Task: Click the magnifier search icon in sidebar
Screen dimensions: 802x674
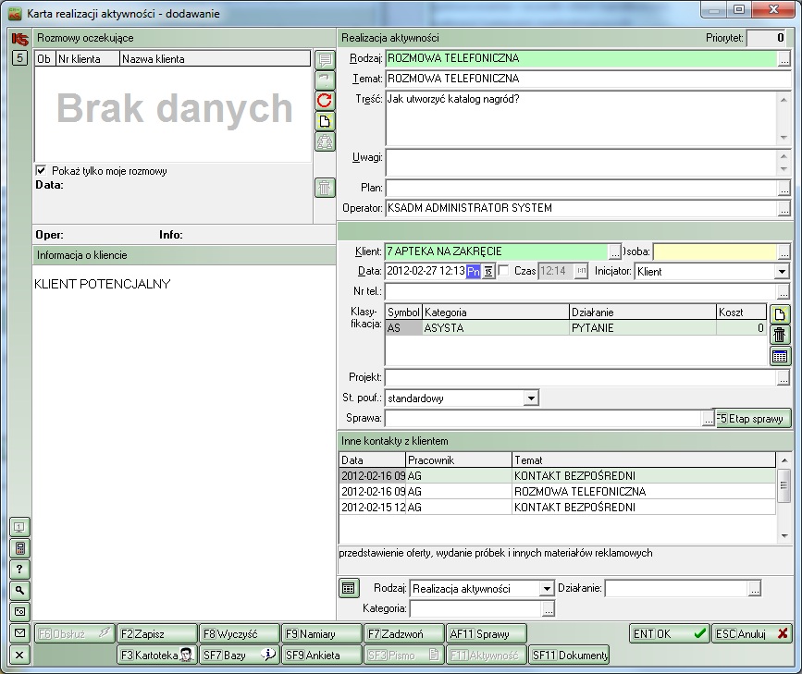Action: [19, 590]
